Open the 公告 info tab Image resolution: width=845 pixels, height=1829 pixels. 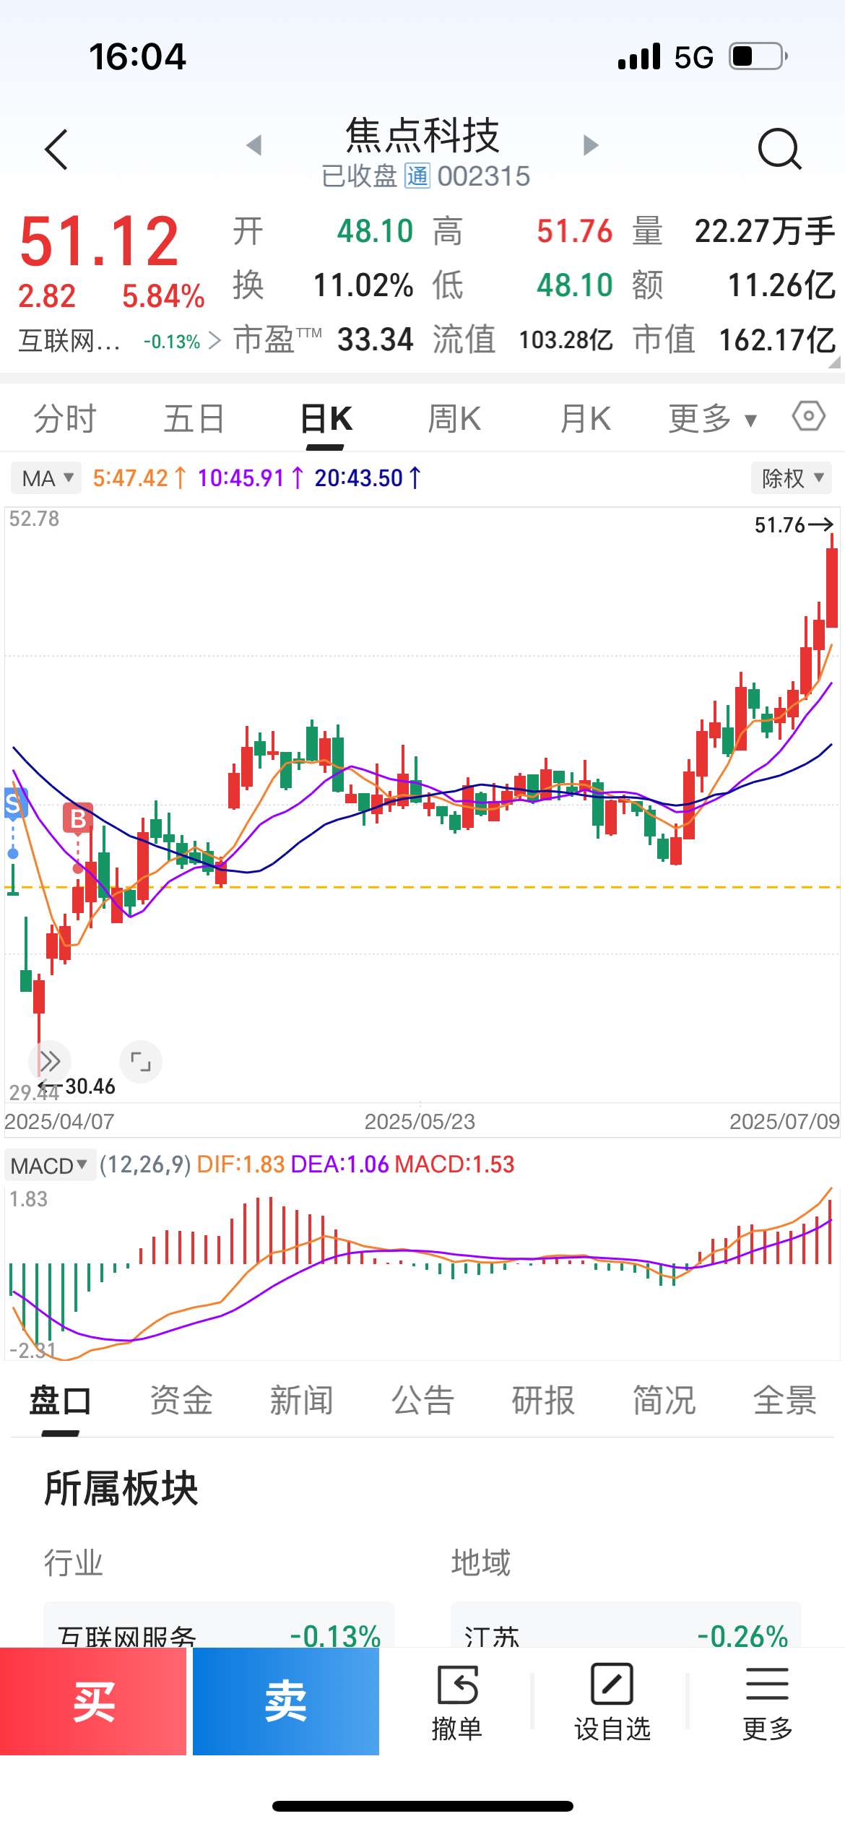pyautogui.click(x=422, y=1401)
